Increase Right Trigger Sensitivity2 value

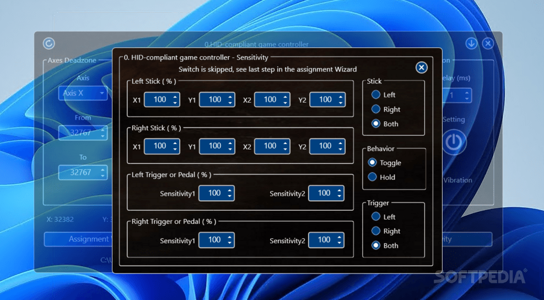click(x=340, y=237)
